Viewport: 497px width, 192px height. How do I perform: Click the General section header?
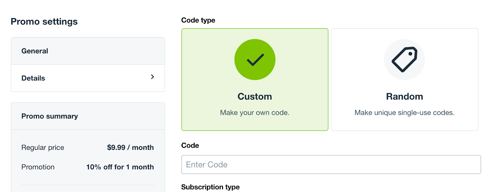(x=35, y=51)
